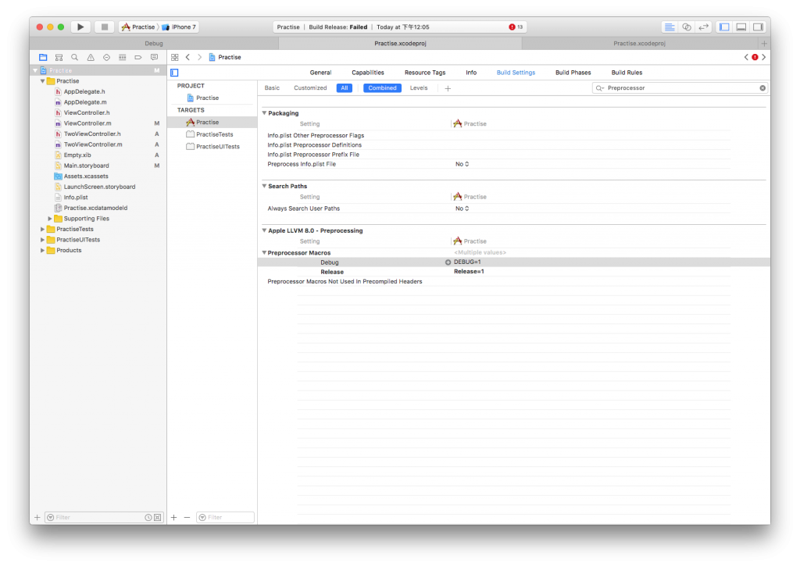This screenshot has height=567, width=800.
Task: Select the Debug window tab
Action: pos(154,43)
